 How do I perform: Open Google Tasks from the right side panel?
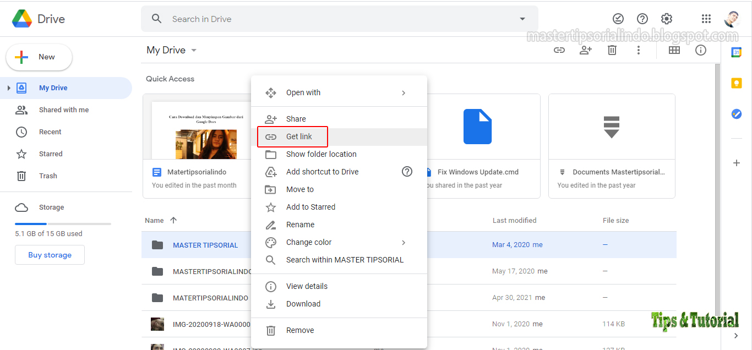point(737,114)
